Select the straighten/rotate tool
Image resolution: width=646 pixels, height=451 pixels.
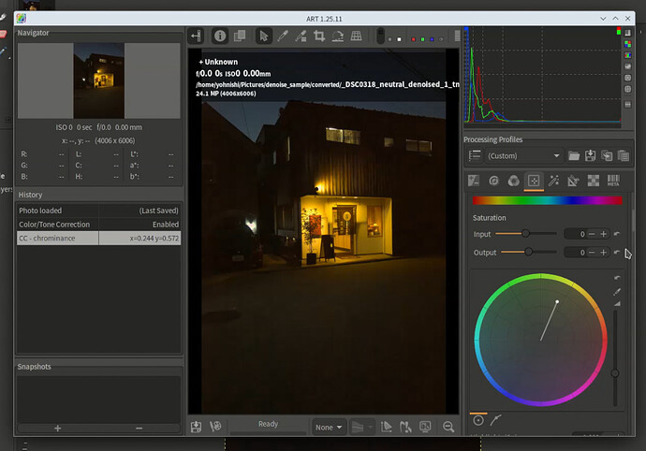tap(338, 36)
